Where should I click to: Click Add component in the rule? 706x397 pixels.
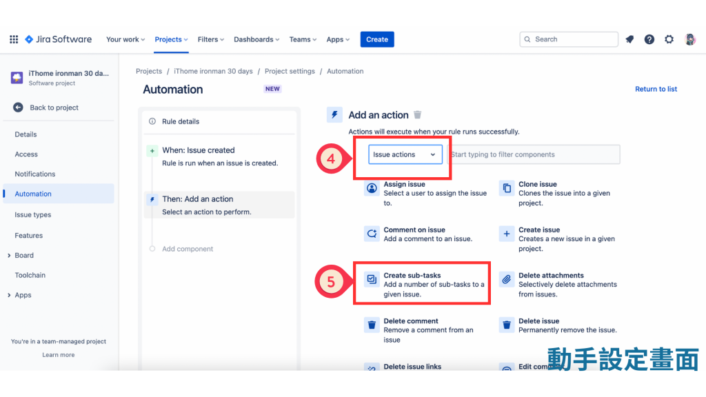coord(188,250)
